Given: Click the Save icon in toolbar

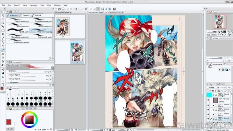Looking at the screenshot, I should (x=63, y=9).
